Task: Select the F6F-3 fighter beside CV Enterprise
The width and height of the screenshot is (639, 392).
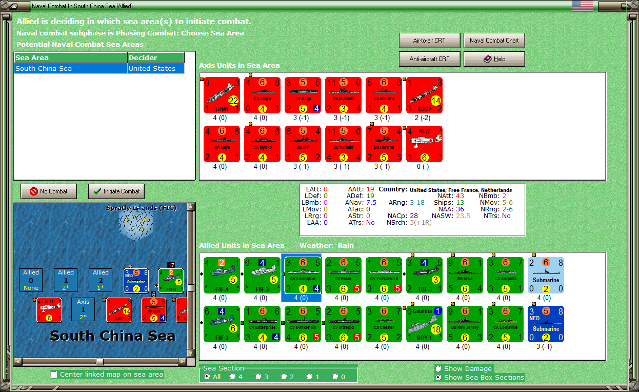Action: coord(222,324)
